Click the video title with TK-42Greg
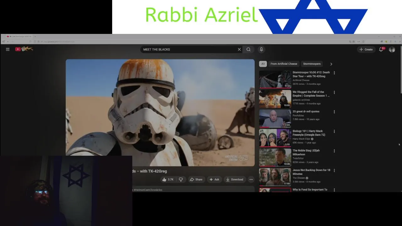Viewport: 402px width, 226px height. pyautogui.click(x=149, y=171)
